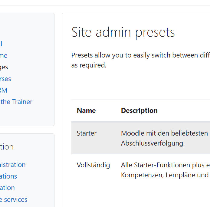
Task: Open the "e services" sidebar link
Action: pyautogui.click(x=14, y=200)
